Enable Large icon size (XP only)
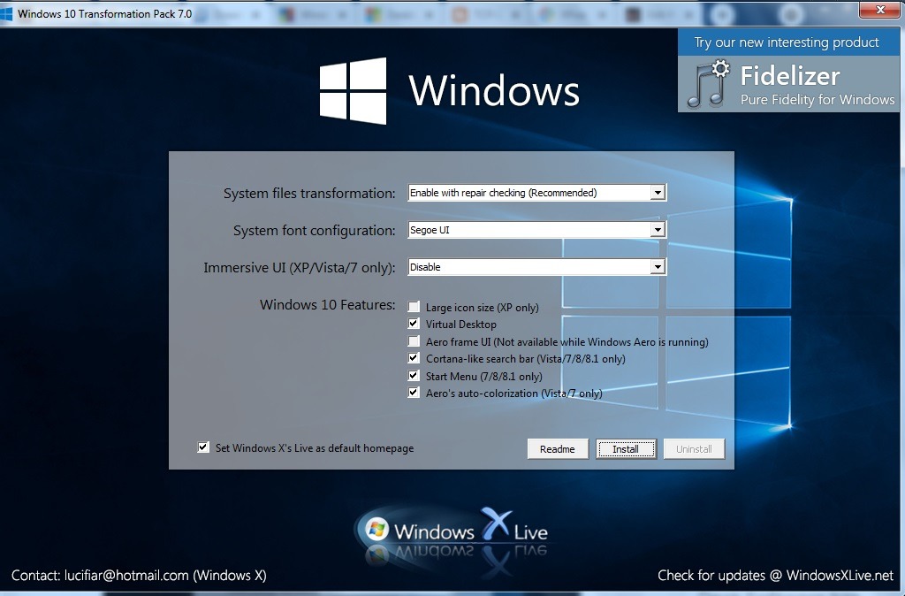Screen dimensions: 905x596 (414, 306)
